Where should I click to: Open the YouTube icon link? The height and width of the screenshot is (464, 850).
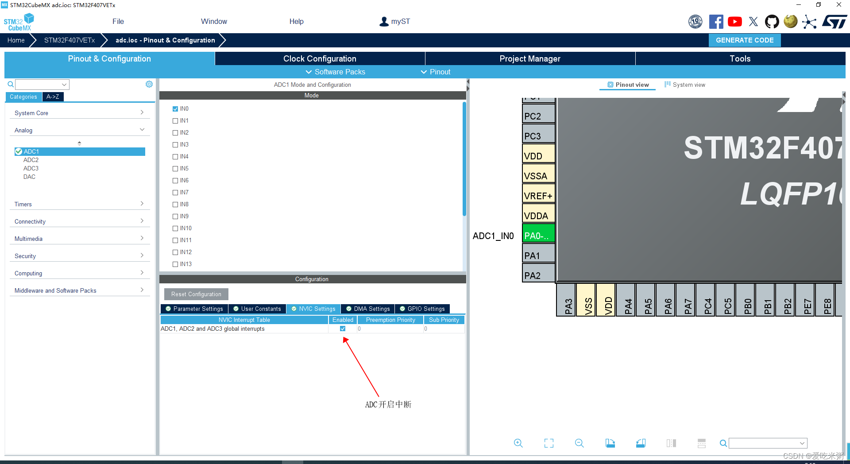[x=735, y=21]
